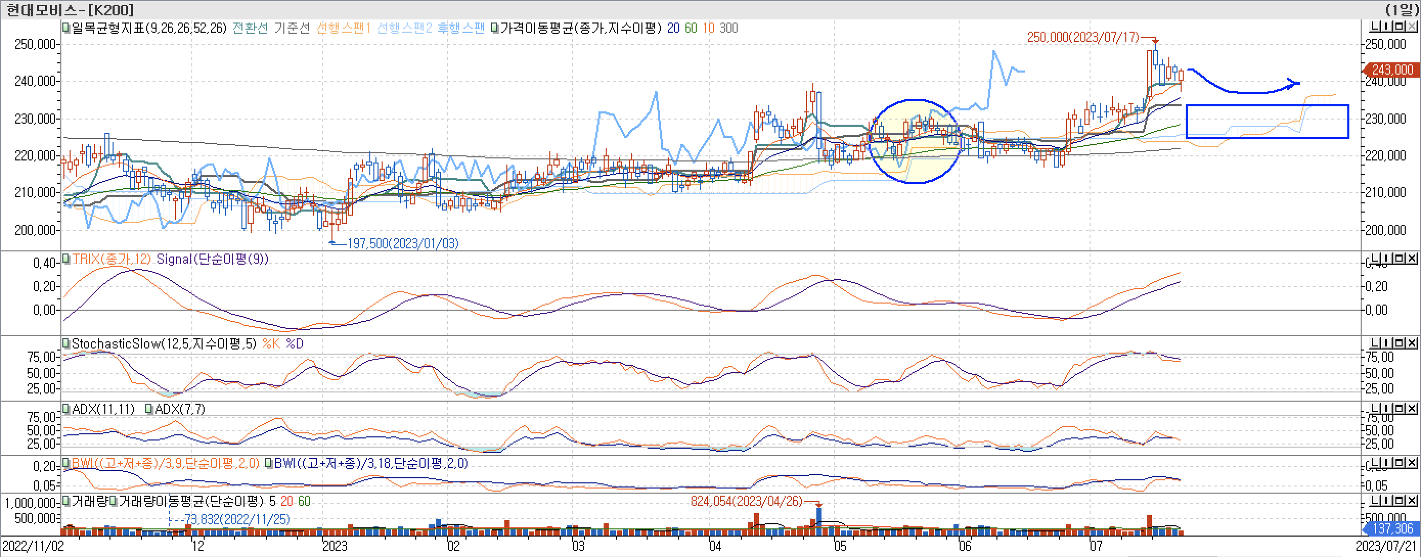Click the 300 moving average period label

pos(728,28)
